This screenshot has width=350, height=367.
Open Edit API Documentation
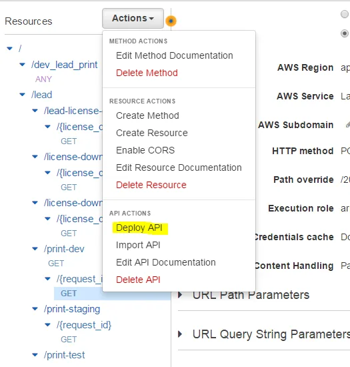pyautogui.click(x=166, y=262)
